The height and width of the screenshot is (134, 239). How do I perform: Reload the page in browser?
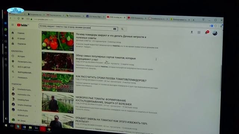[18, 19]
